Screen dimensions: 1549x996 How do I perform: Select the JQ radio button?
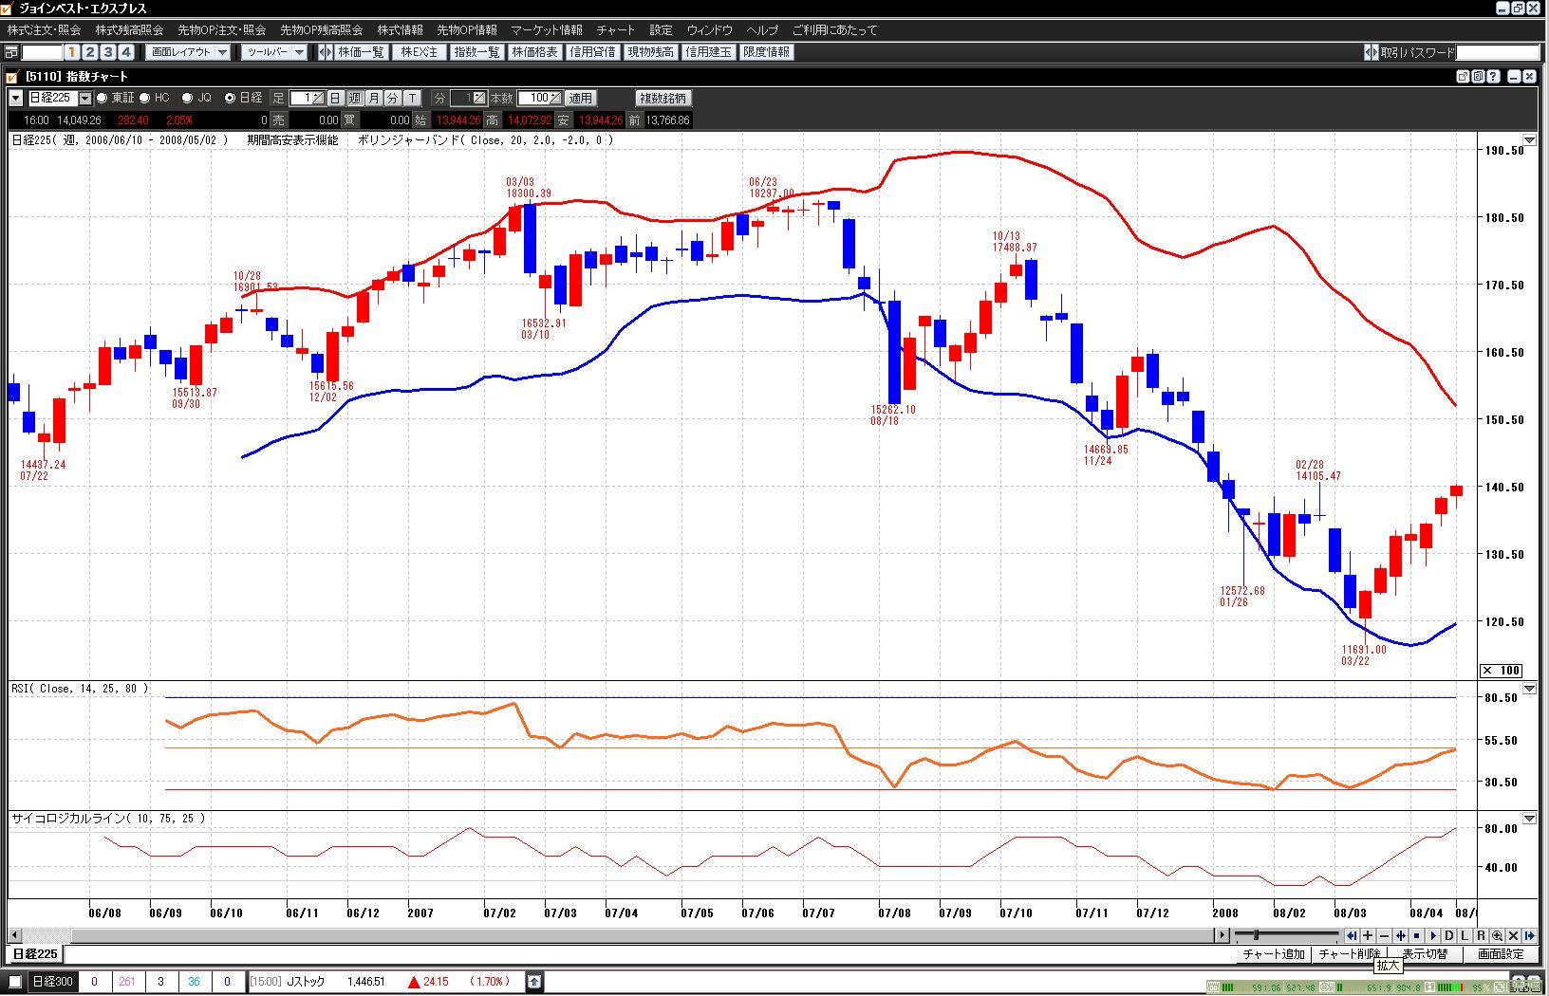(x=187, y=98)
